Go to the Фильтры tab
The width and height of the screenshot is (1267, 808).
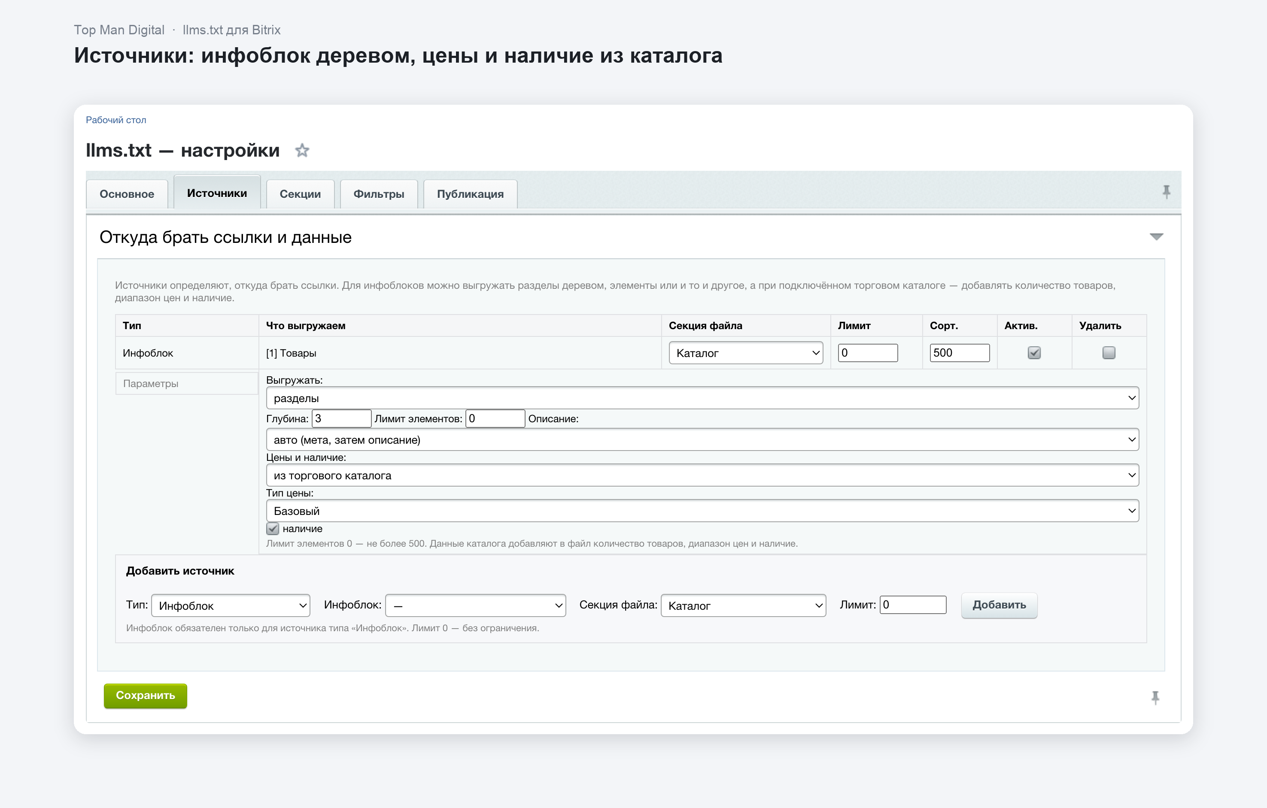point(379,194)
